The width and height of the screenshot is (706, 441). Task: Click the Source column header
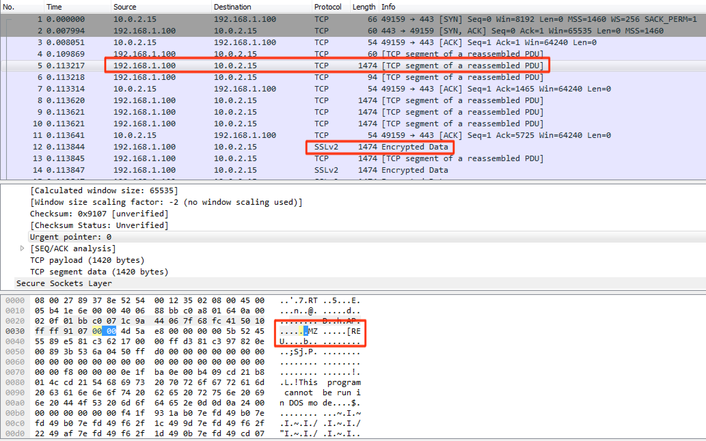[x=125, y=7]
